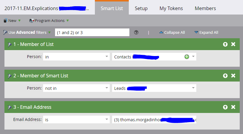Click the Program Actions mailbox icon
This screenshot has height=134, width=243.
click(32, 20)
